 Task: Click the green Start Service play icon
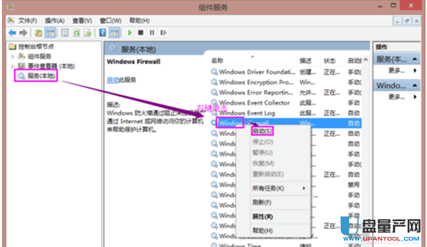click(x=129, y=33)
